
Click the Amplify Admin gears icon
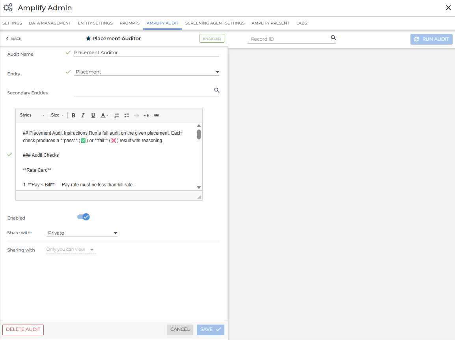tap(8, 7)
